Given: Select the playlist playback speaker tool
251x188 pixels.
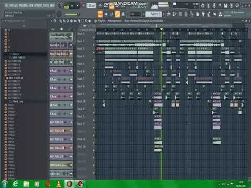Looking at the screenshot, I should tap(90, 21).
